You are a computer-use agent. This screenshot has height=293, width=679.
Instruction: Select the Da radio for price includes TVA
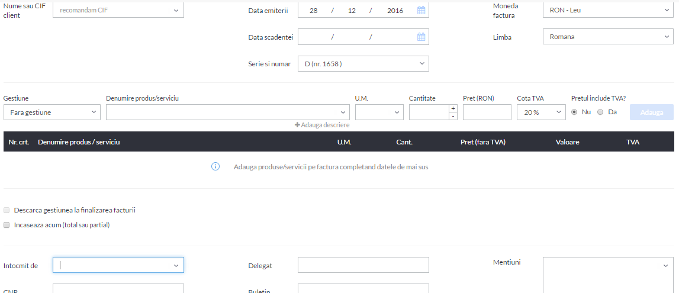600,112
